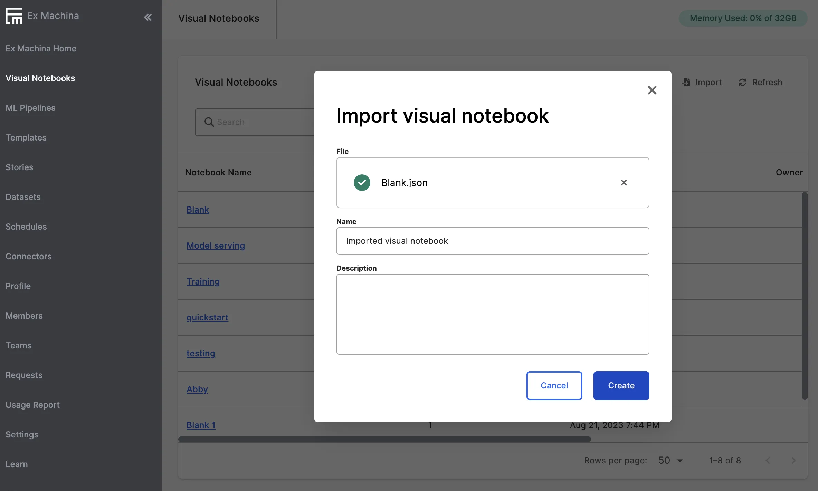Go to next page arrow
Image resolution: width=818 pixels, height=491 pixels.
(793, 460)
